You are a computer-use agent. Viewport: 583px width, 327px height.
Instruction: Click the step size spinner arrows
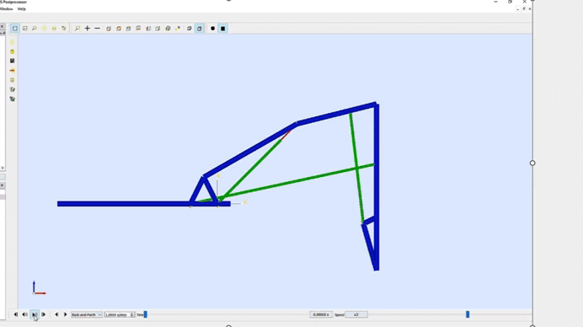(x=132, y=314)
